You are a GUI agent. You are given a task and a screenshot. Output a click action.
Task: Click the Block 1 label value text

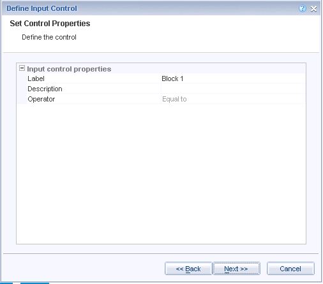pyautogui.click(x=172, y=78)
